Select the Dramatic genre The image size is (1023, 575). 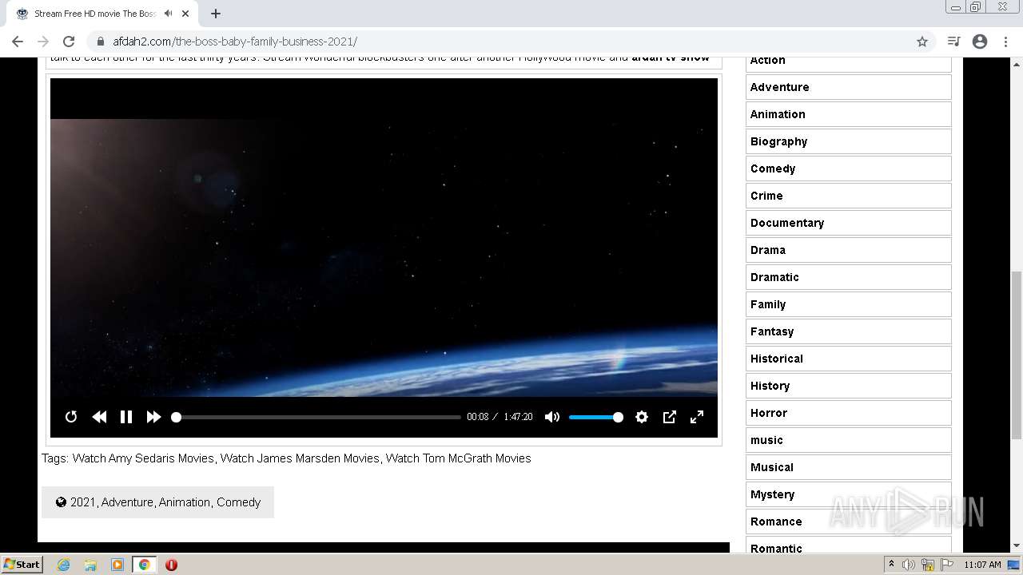click(x=849, y=277)
